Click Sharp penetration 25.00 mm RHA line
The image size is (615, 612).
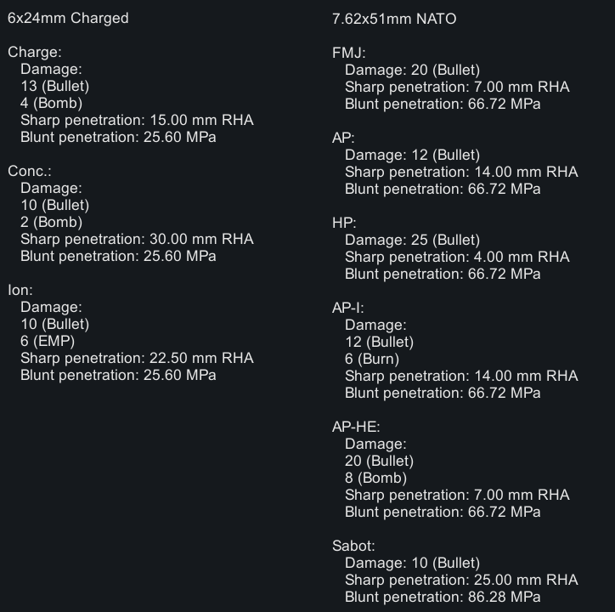point(461,580)
